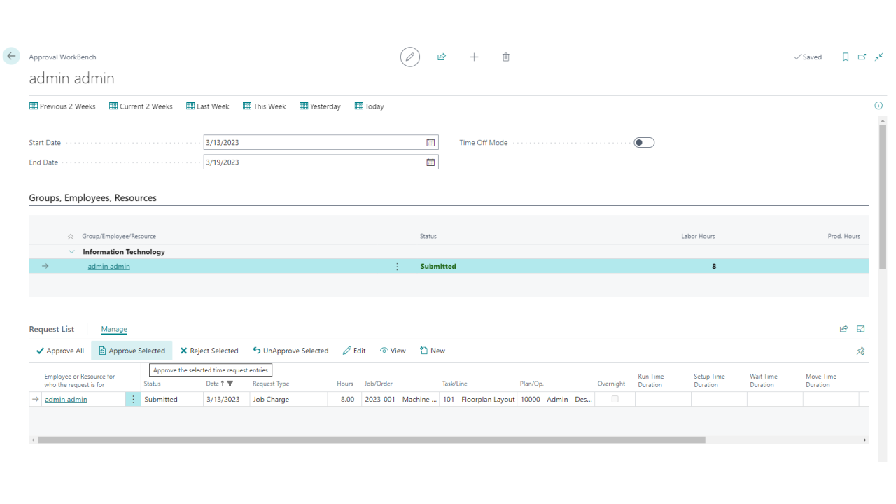Click Approve Selected

coord(132,351)
